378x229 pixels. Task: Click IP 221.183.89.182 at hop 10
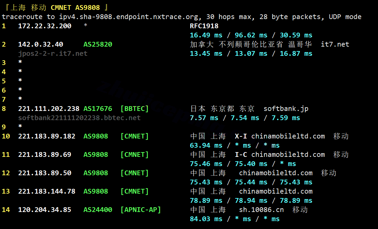tap(47, 136)
